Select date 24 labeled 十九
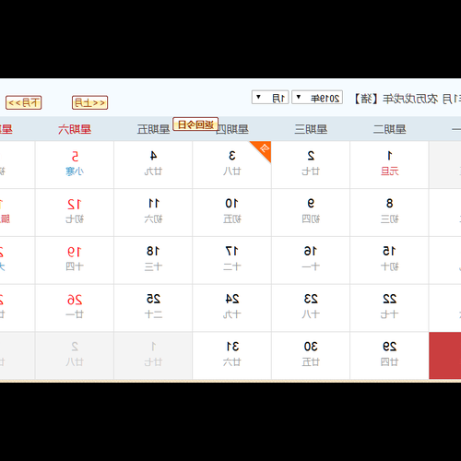461x461 pixels. tap(231, 308)
